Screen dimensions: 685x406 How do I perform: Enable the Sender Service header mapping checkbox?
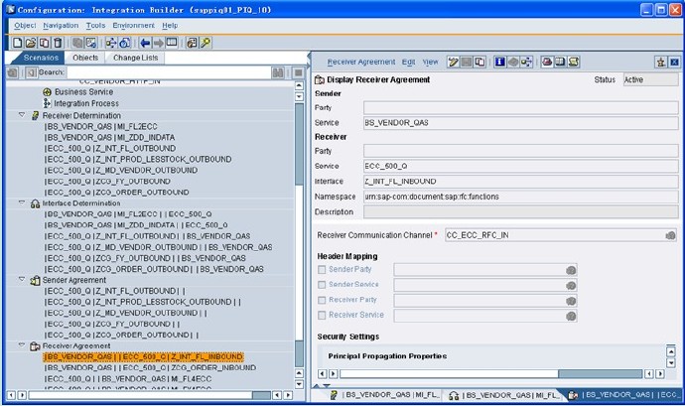pyautogui.click(x=322, y=285)
